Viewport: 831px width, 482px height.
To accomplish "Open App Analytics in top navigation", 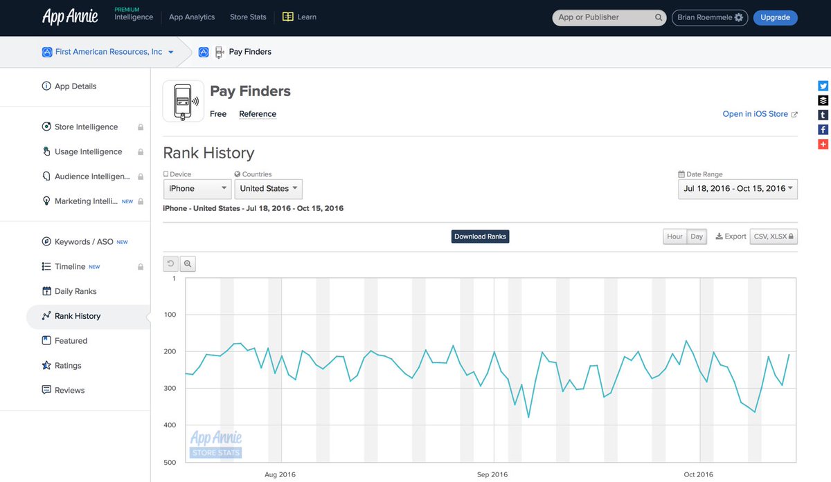I will (x=192, y=17).
